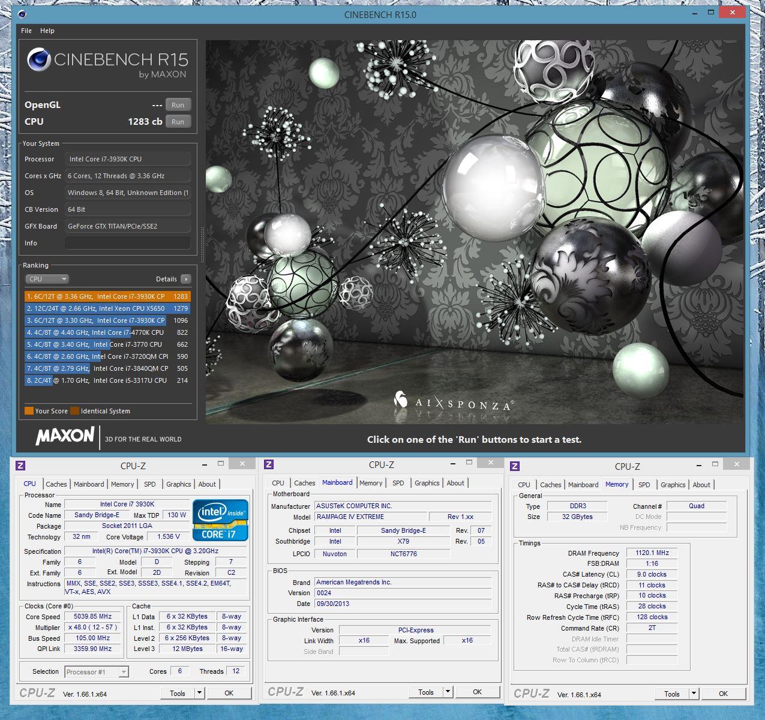Open the CPU ranking type dropdown
This screenshot has width=765, height=720.
tap(47, 279)
